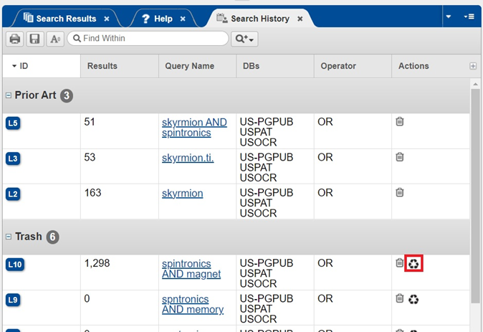Open the panel menu icon at top right

(x=469, y=16)
